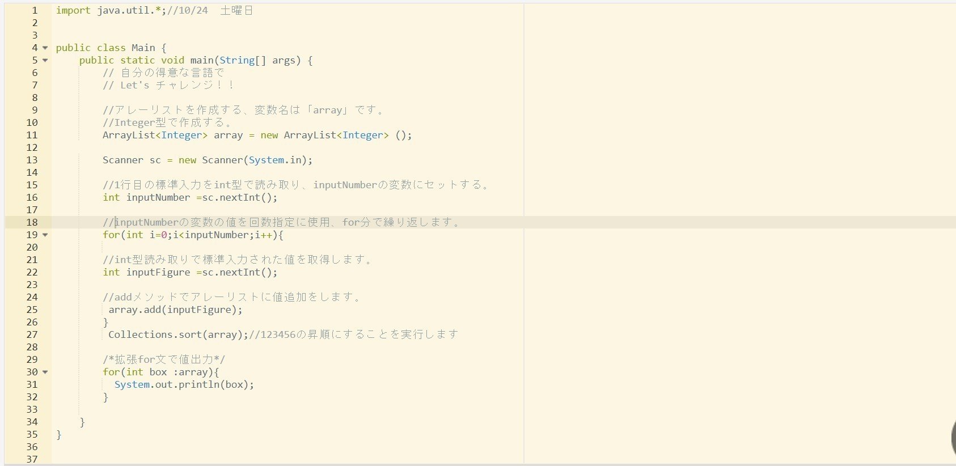Click the text 'import java.util.*;'
Image resolution: width=956 pixels, height=466 pixels.
click(111, 11)
